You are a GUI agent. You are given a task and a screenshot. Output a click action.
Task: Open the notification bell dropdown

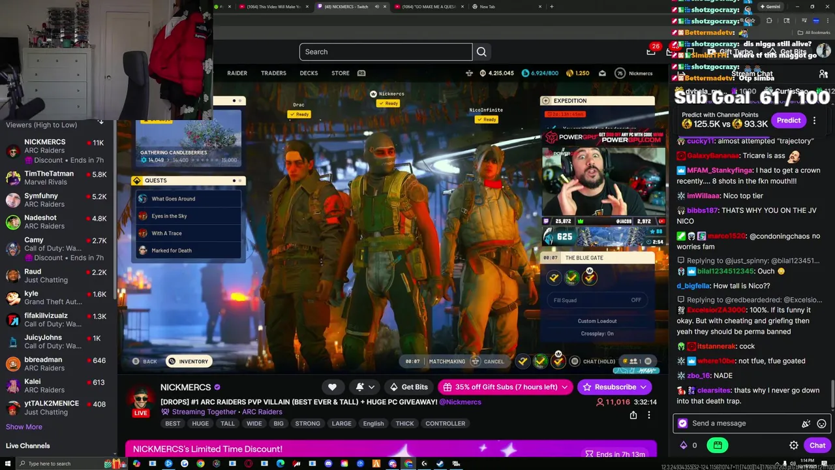tap(365, 387)
